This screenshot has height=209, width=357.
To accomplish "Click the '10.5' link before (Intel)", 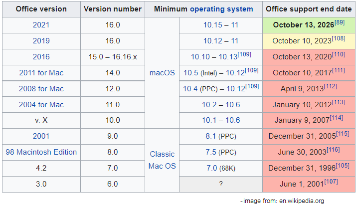I will 191,73.
